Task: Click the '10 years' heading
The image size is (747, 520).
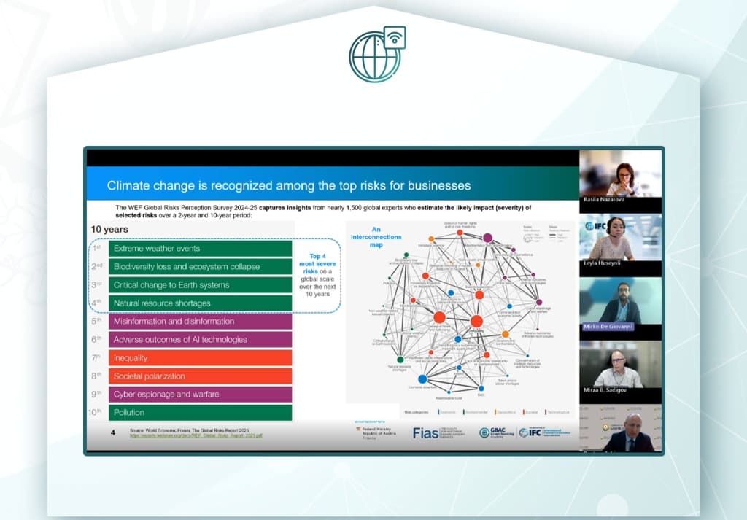Action: (109, 229)
